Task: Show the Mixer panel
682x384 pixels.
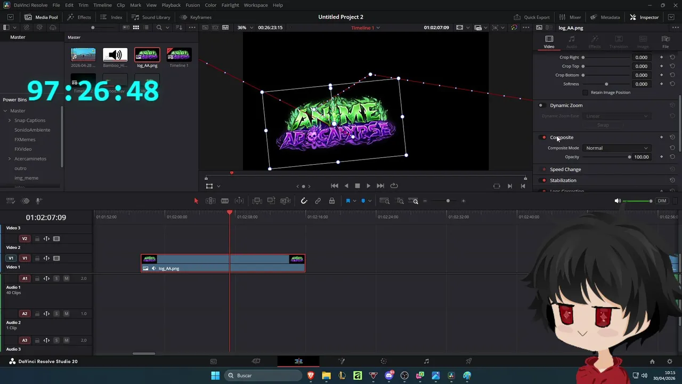Action: coord(570,17)
